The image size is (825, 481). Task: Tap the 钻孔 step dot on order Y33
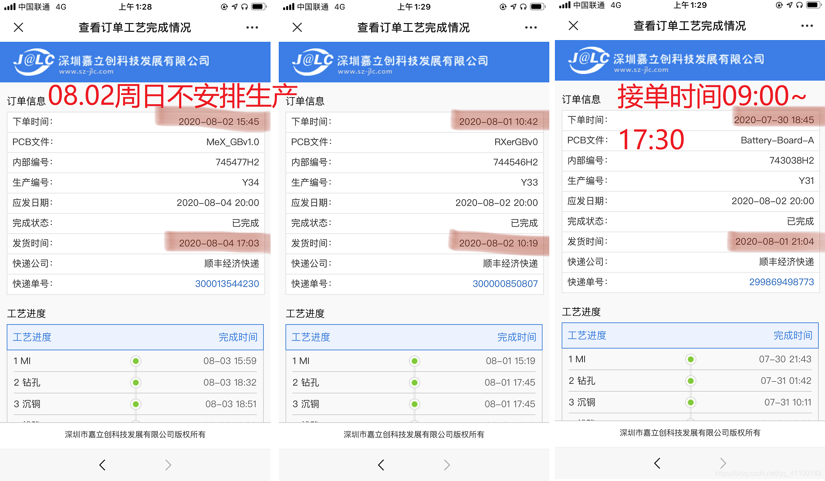[414, 382]
